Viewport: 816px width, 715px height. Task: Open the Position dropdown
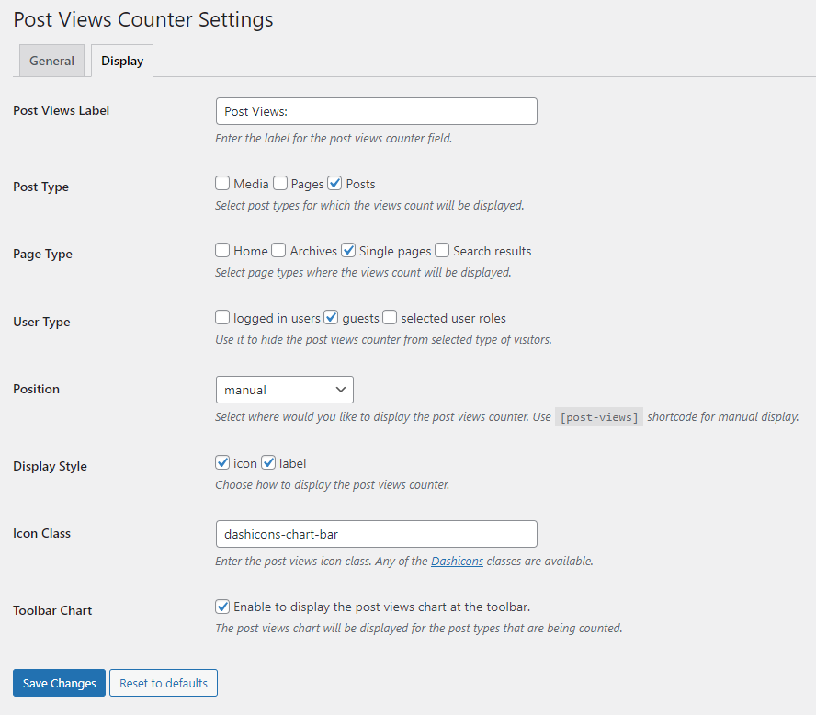[x=284, y=389]
